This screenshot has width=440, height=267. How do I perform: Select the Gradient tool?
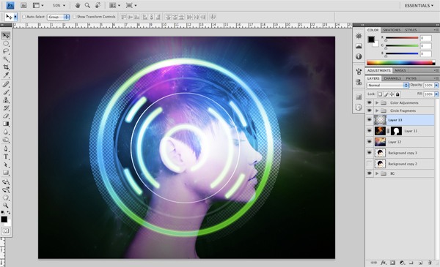[x=6, y=124]
